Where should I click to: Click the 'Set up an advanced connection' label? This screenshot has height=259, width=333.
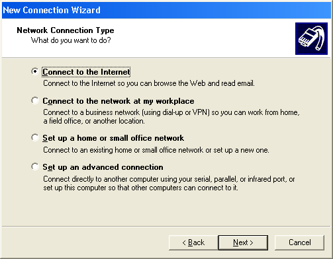point(103,167)
